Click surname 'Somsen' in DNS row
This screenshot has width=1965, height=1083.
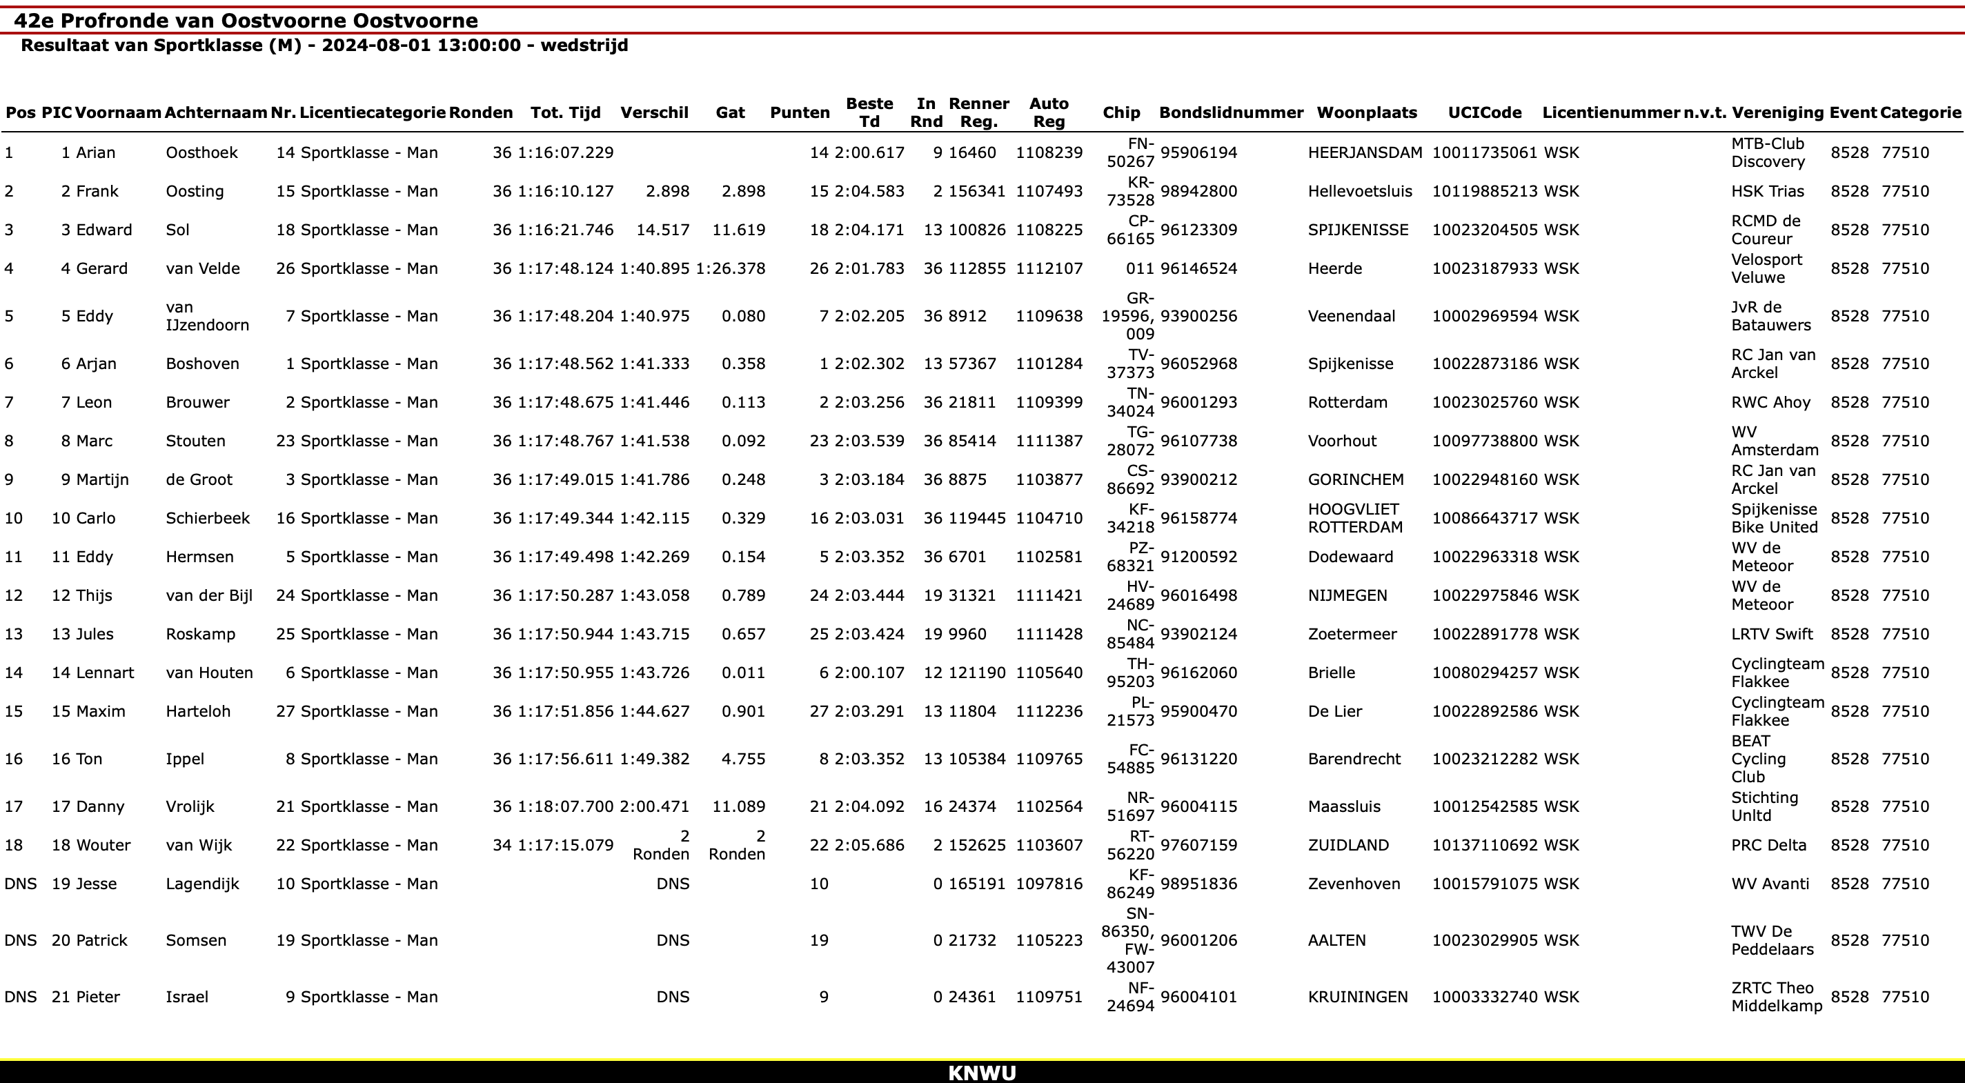tap(196, 940)
